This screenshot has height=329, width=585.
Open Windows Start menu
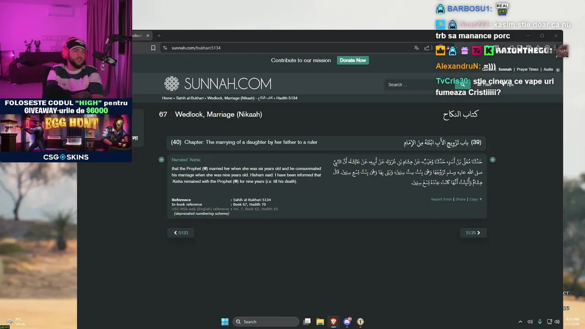(225, 322)
